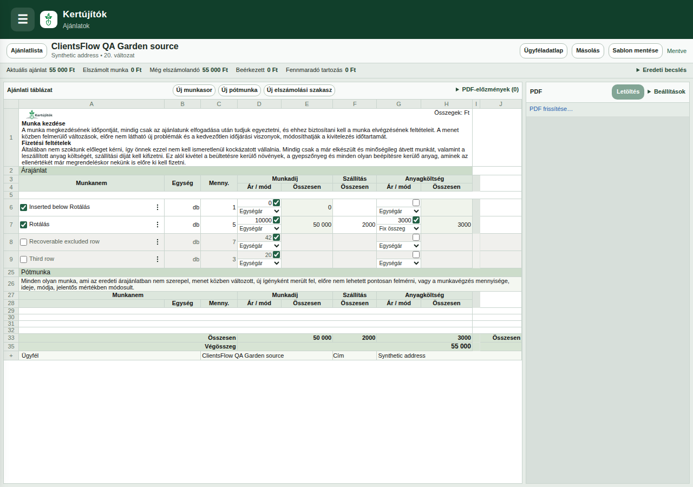Expand the PDF Beállítások settings
Screen dimensions: 693x487
pos(666,91)
